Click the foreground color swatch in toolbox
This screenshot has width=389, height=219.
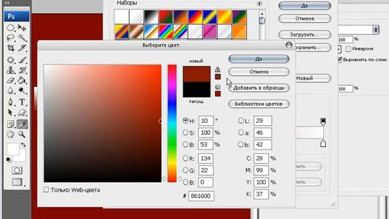[13, 149]
